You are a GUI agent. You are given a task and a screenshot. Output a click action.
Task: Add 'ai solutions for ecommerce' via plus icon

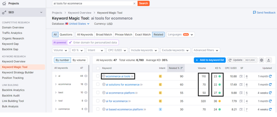[x=104, y=84]
